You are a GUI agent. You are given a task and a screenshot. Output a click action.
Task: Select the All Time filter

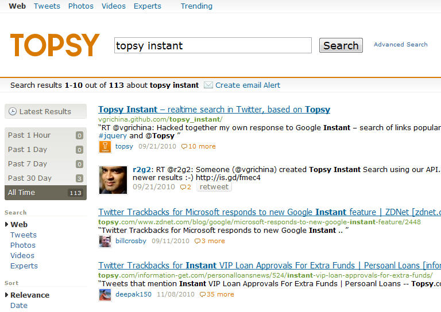click(x=45, y=192)
